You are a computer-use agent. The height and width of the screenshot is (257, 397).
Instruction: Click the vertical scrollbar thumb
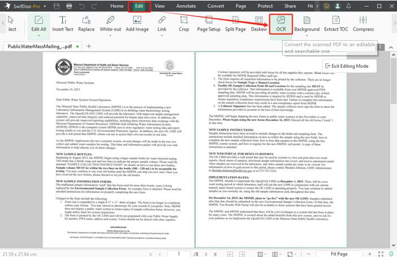tap(394, 81)
